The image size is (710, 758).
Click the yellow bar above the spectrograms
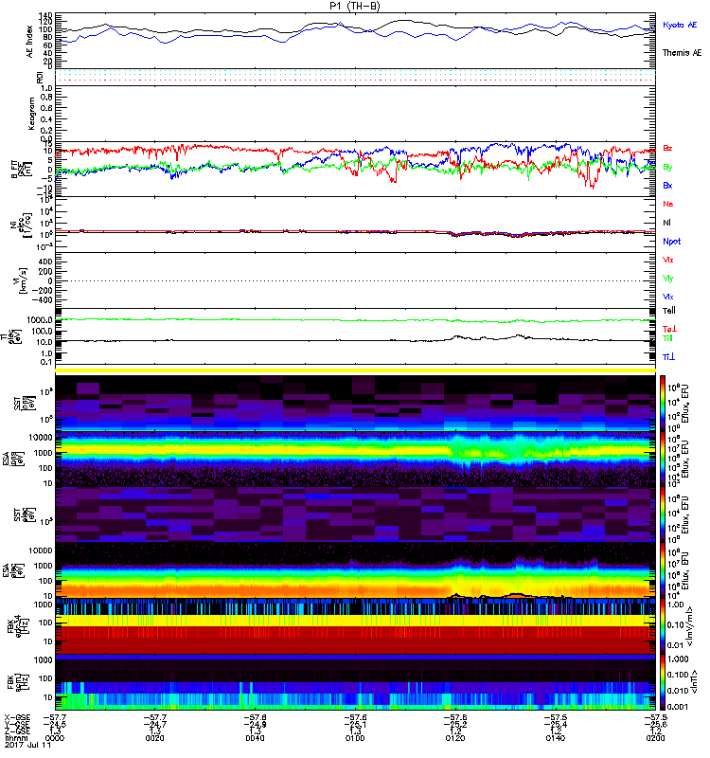click(x=355, y=370)
